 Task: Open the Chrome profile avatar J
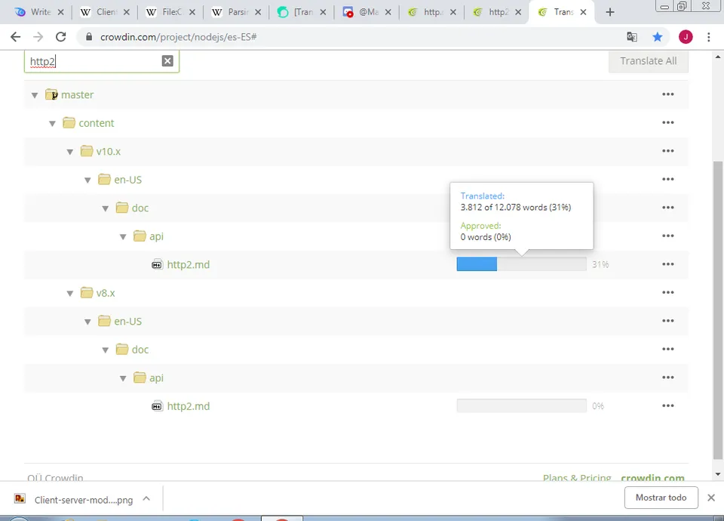(686, 37)
